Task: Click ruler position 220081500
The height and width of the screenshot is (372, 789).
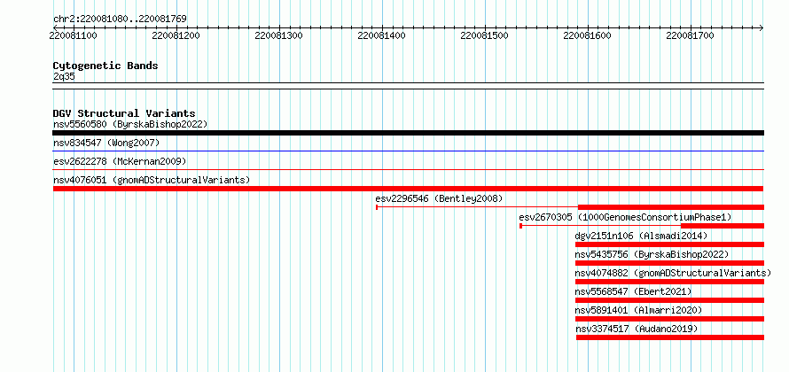Action: click(x=484, y=35)
